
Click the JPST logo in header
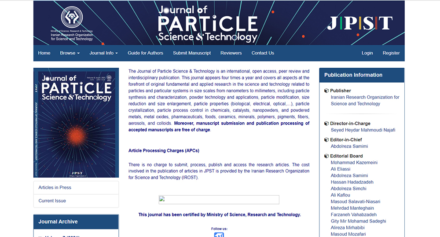click(360, 23)
